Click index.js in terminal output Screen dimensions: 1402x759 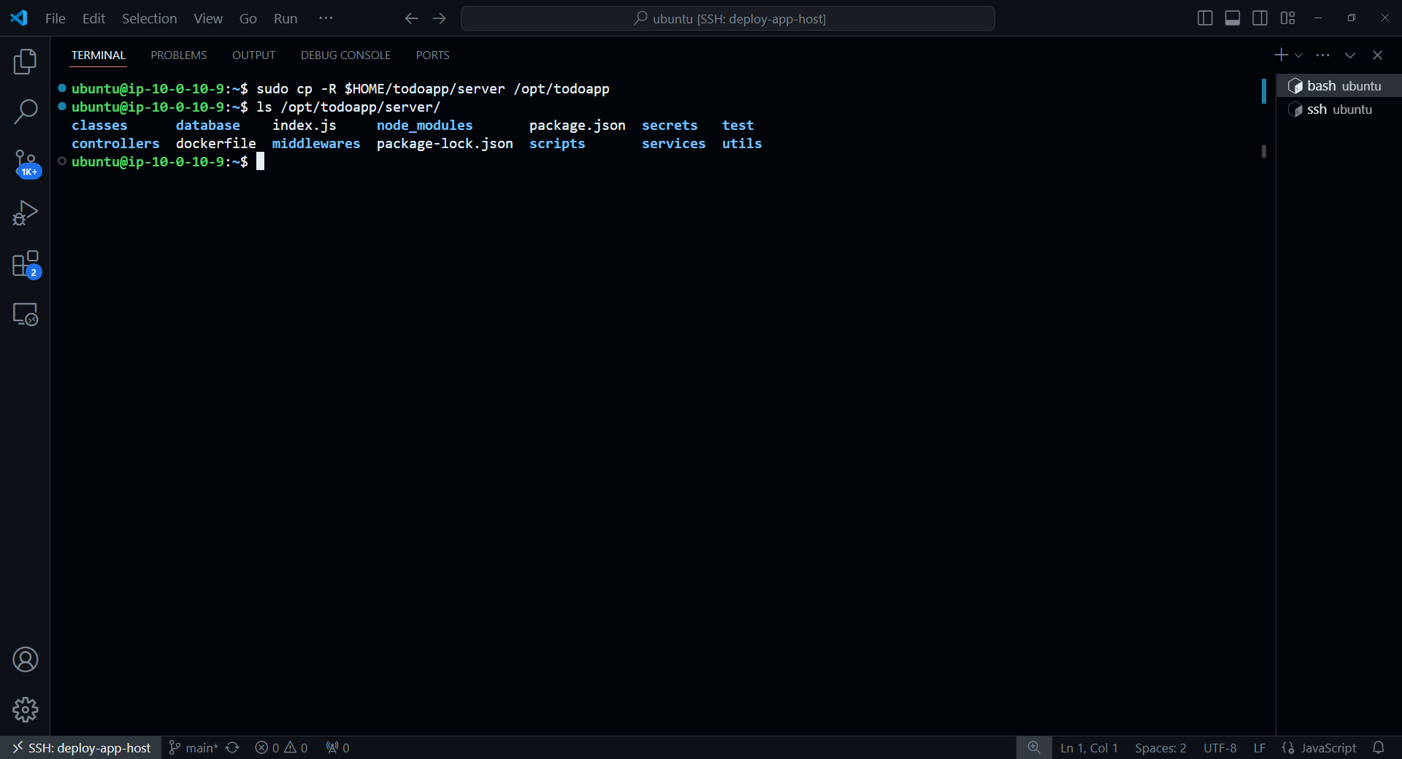[x=304, y=126]
